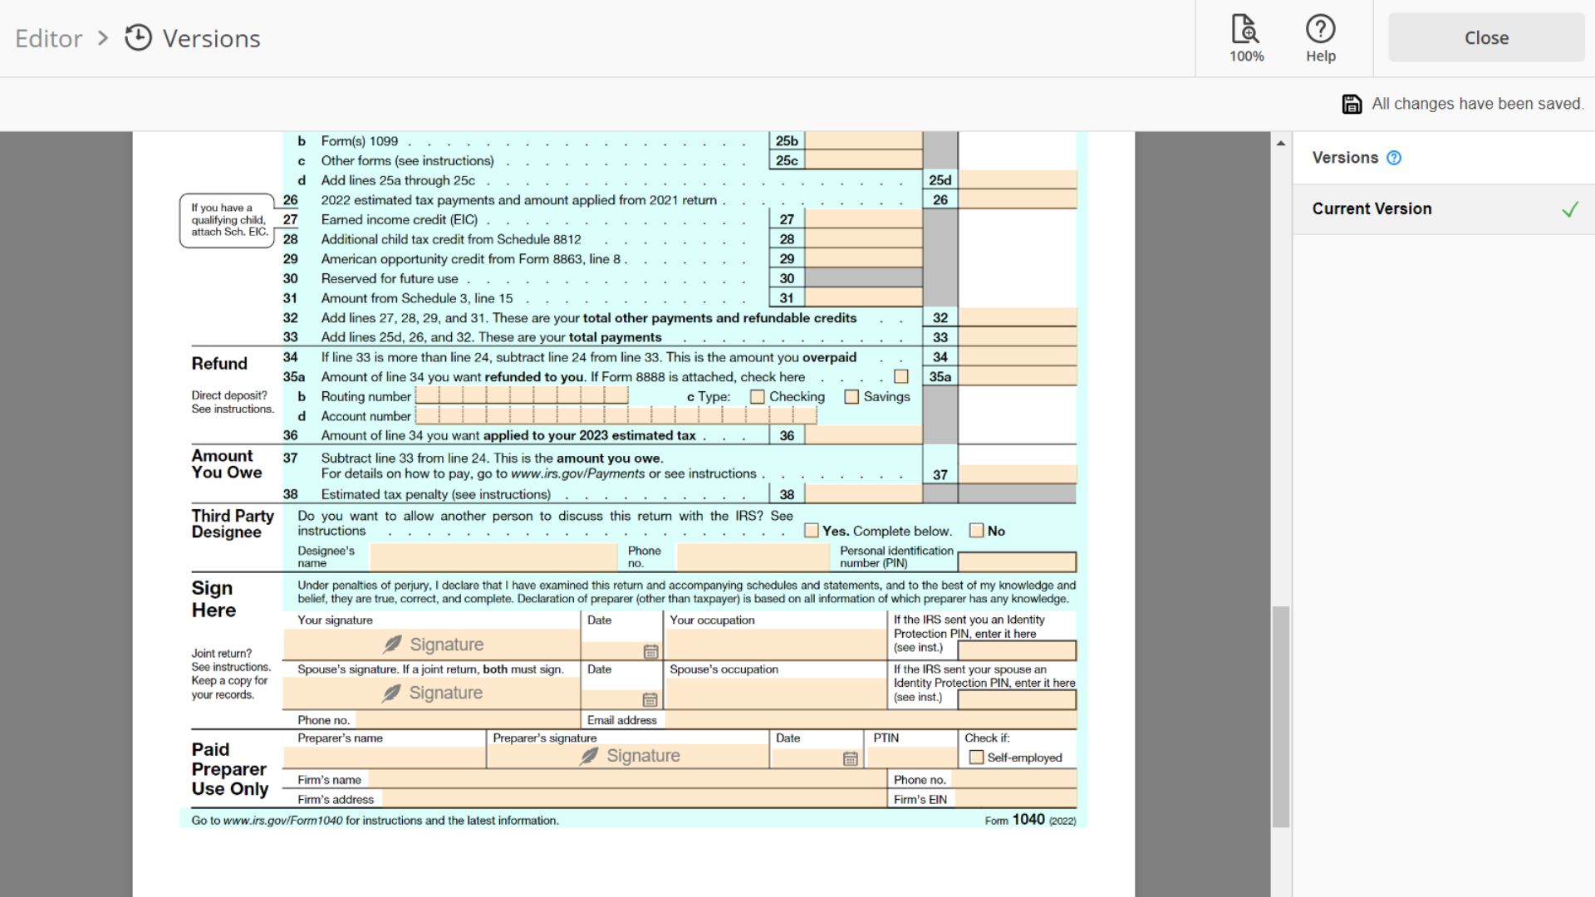This screenshot has width=1595, height=897.
Task: Click Your signature field
Action: 432,645
